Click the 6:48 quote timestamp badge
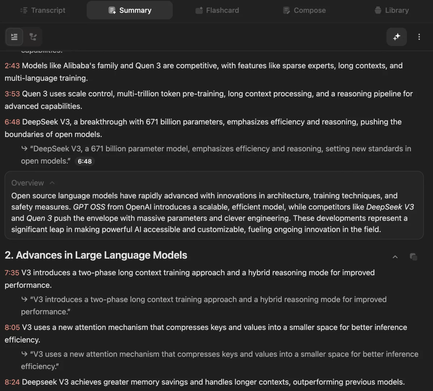Viewport: 433px width, 391px height. (85, 161)
